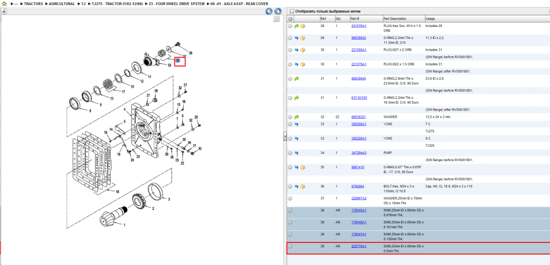The width and height of the screenshot is (550, 265).
Task: Go to next diagram with right arrow
Action: (277, 11)
